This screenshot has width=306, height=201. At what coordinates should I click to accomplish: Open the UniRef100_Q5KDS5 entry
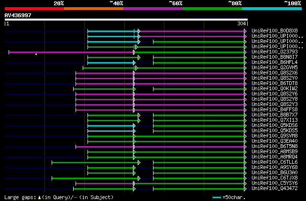point(274,131)
